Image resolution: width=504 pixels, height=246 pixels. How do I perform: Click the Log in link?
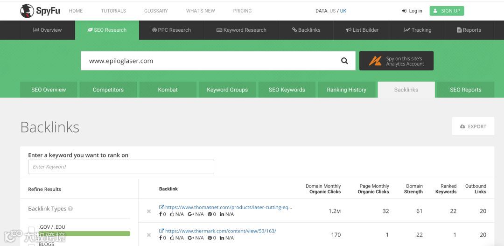412,11
